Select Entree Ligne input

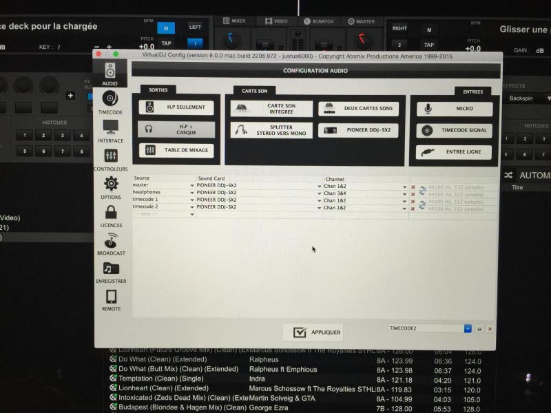coord(454,152)
